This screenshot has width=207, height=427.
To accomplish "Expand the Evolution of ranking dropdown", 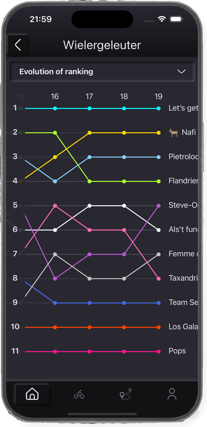I will 102,71.
